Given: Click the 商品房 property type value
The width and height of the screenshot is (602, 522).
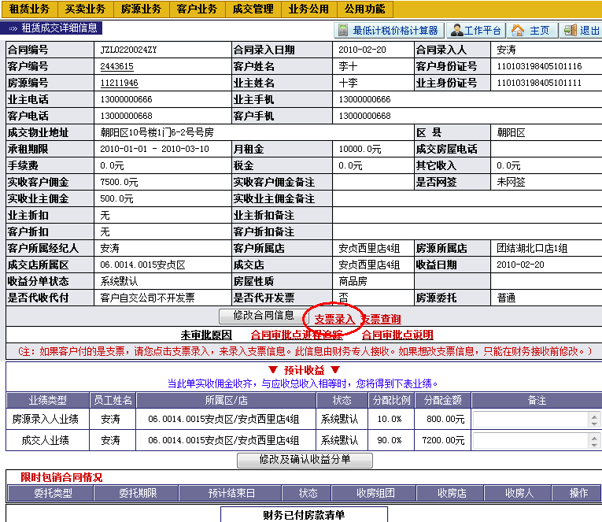Looking at the screenshot, I should (x=353, y=281).
